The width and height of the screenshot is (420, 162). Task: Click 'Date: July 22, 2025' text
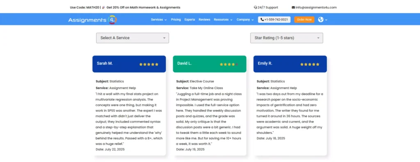coord(110,149)
